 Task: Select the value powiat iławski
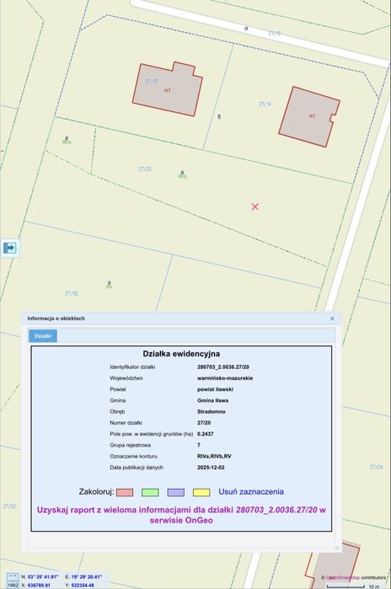click(215, 389)
